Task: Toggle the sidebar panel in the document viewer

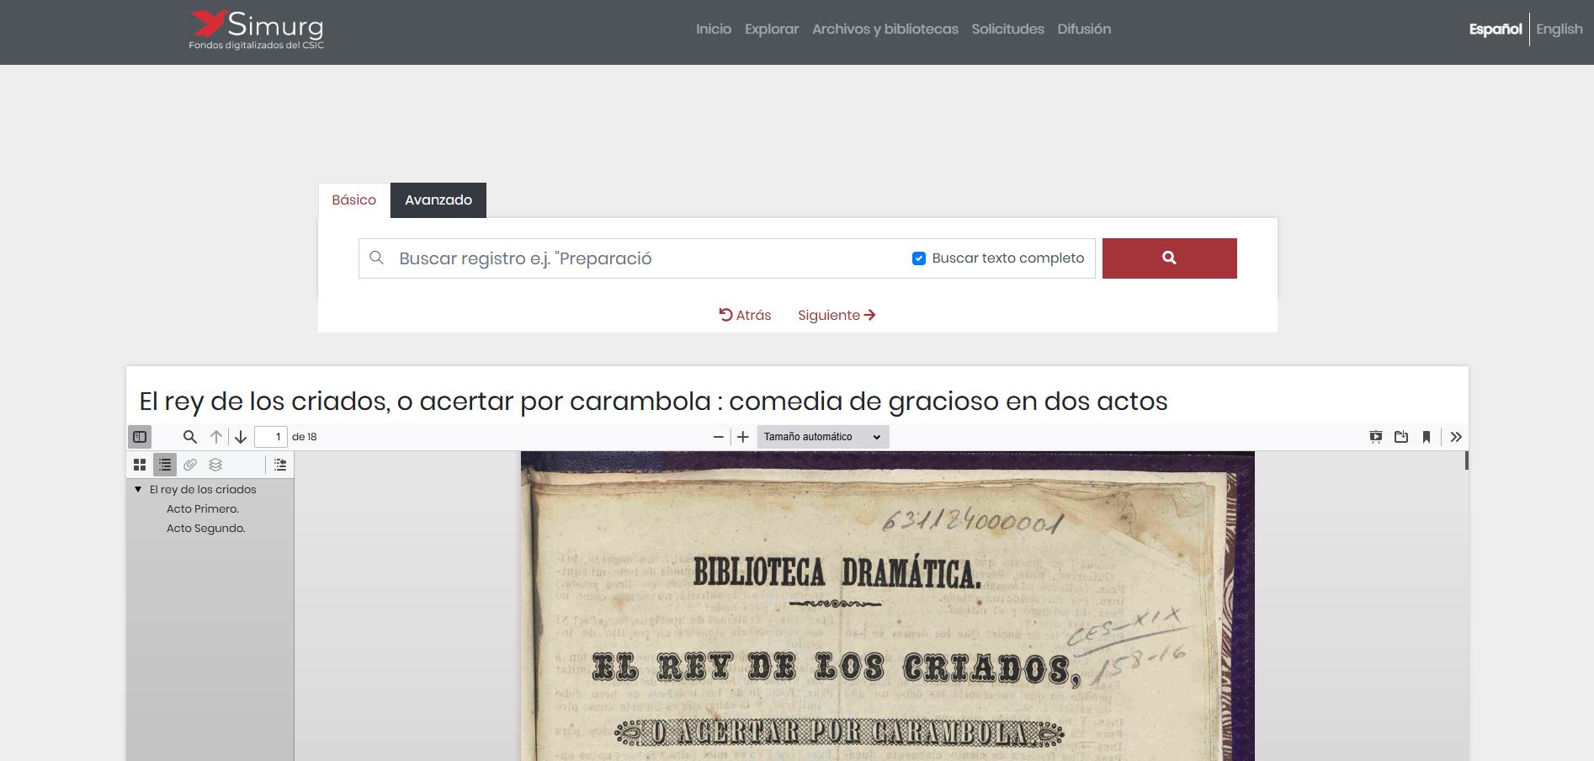Action: pyautogui.click(x=140, y=437)
